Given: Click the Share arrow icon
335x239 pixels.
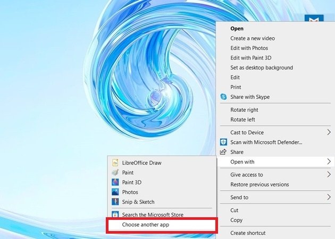Looking at the screenshot, I should pos(223,152).
